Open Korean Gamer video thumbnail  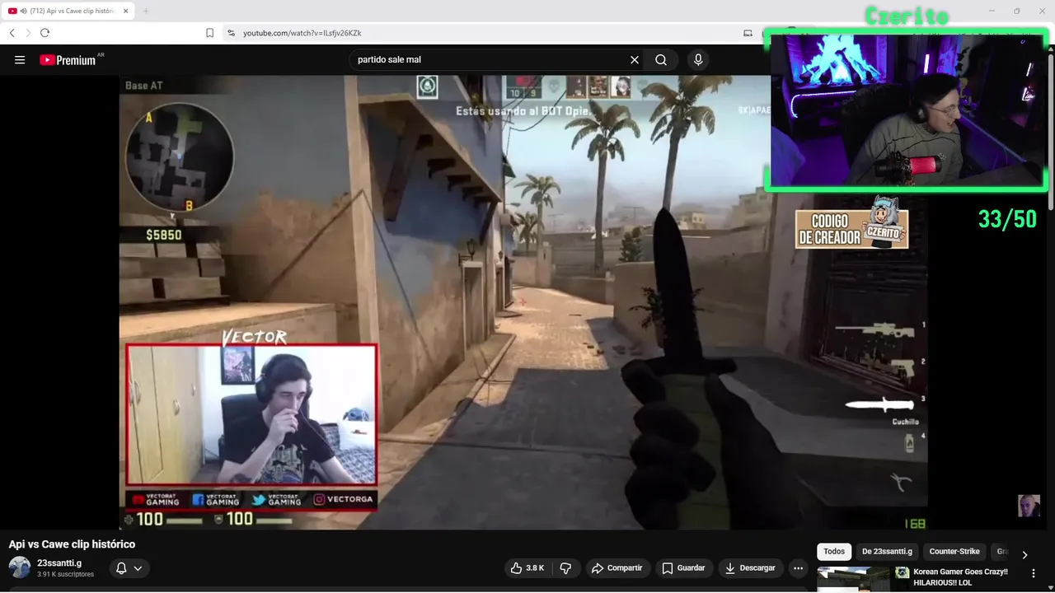[853, 580]
